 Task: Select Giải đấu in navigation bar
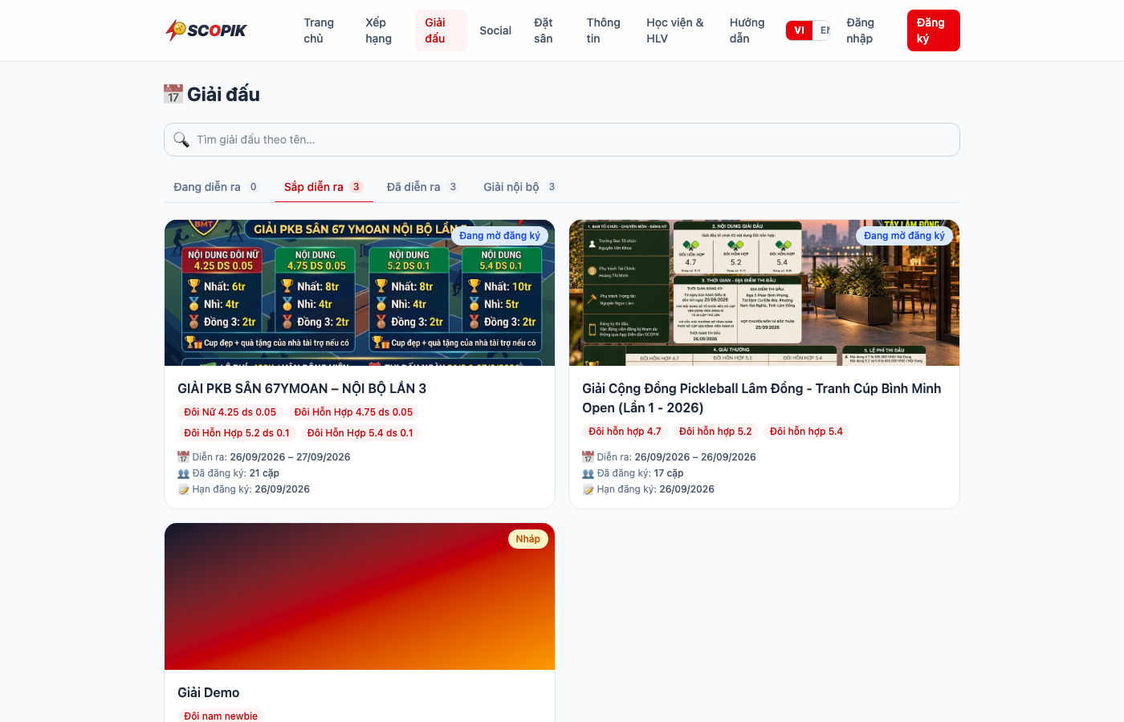click(x=440, y=30)
